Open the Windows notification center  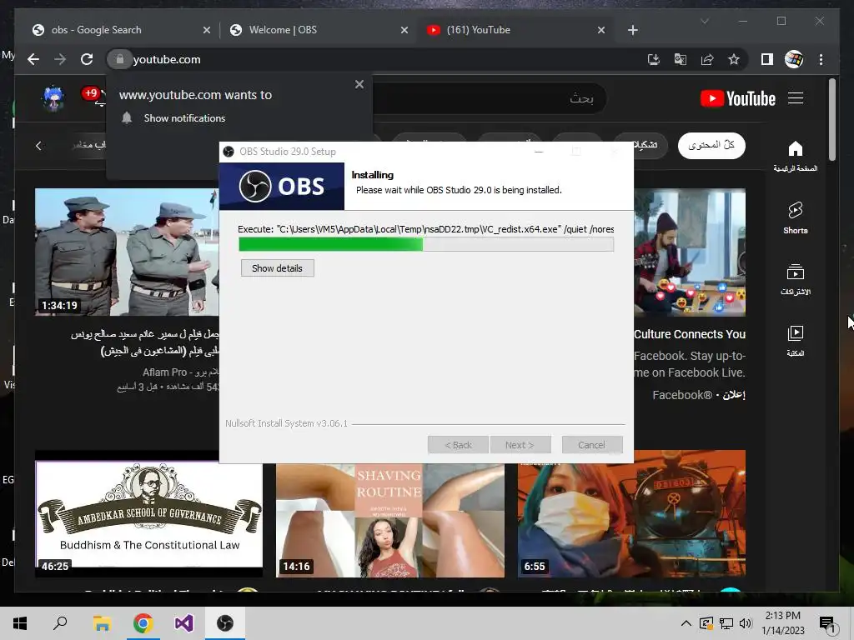(827, 624)
